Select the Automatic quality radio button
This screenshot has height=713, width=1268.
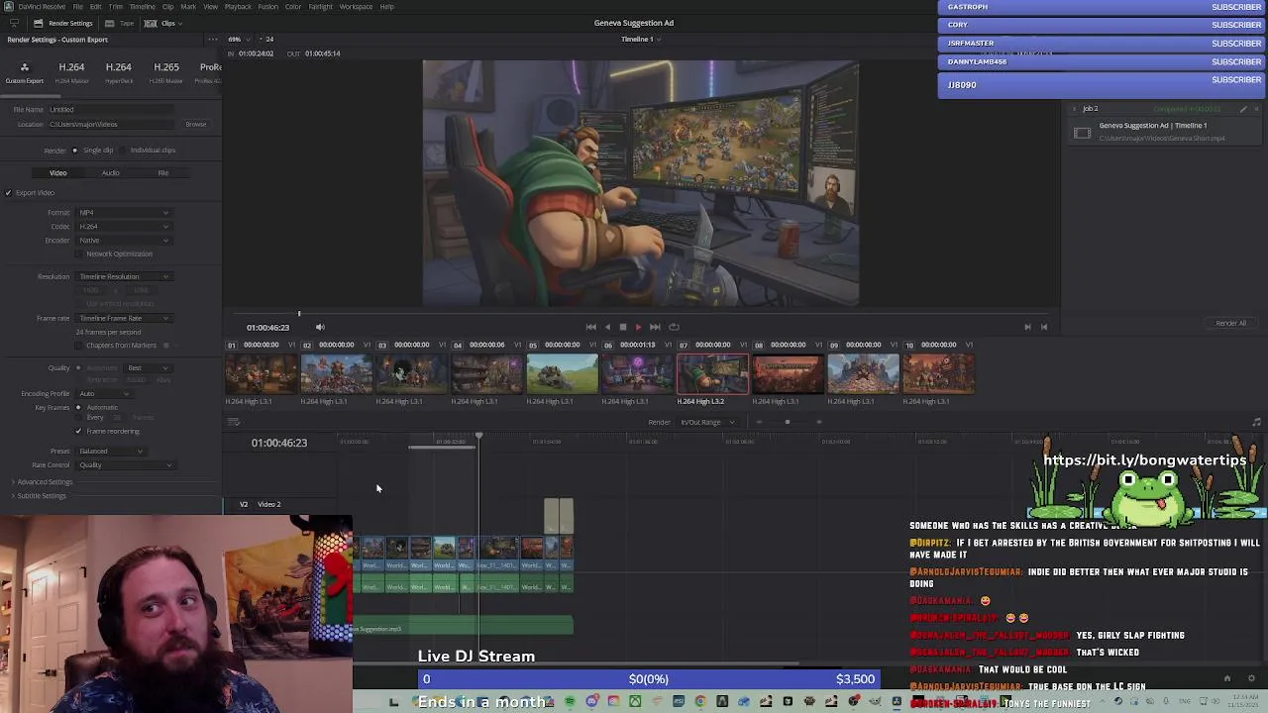coord(78,368)
